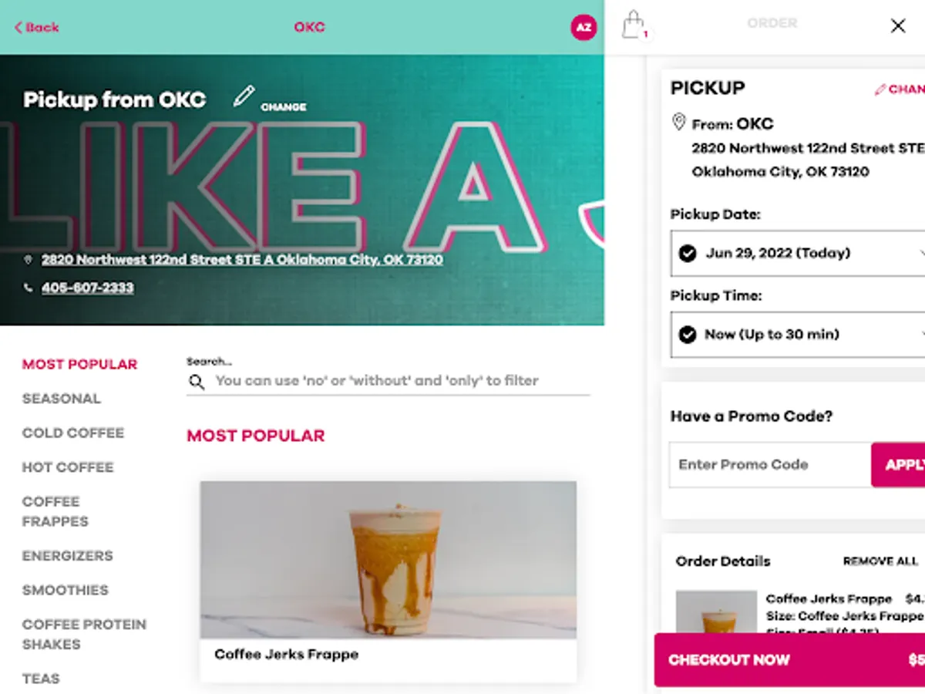The width and height of the screenshot is (925, 694).
Task: Select the Seasonal menu category
Action: coord(62,399)
